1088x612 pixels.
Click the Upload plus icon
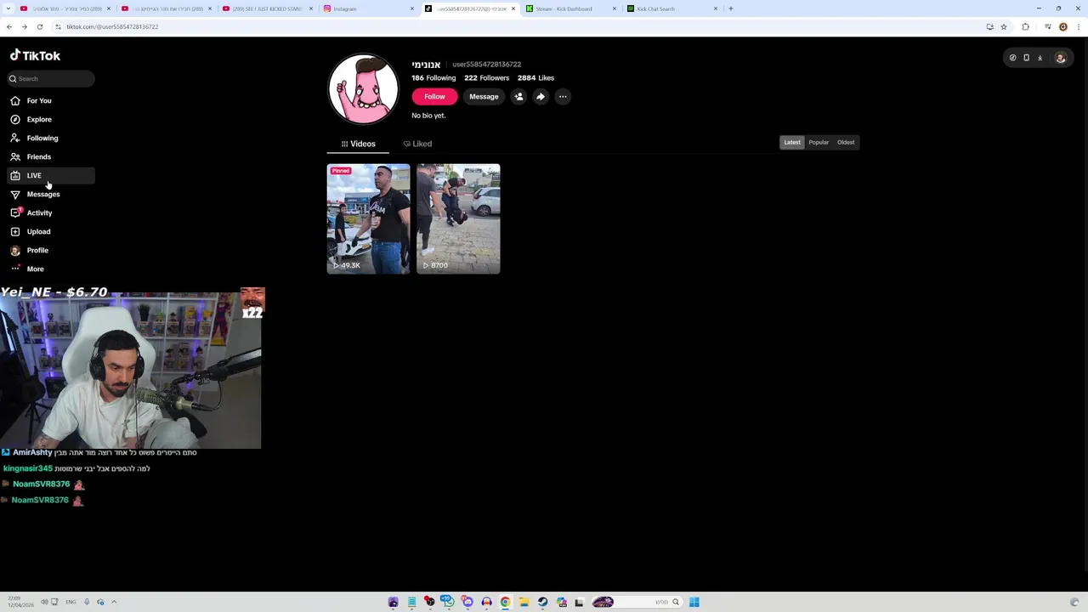[x=15, y=231]
